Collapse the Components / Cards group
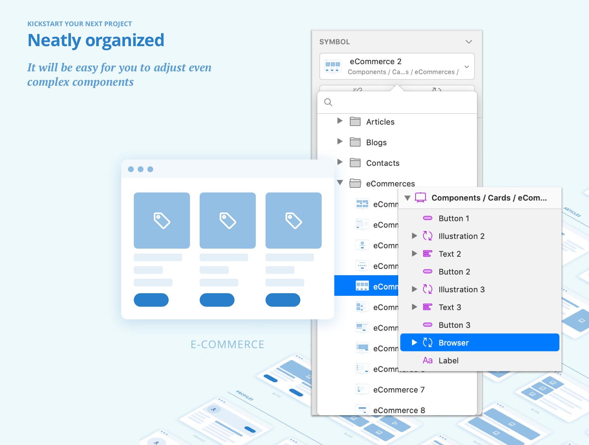Screen dimensions: 589x445 click(x=407, y=198)
